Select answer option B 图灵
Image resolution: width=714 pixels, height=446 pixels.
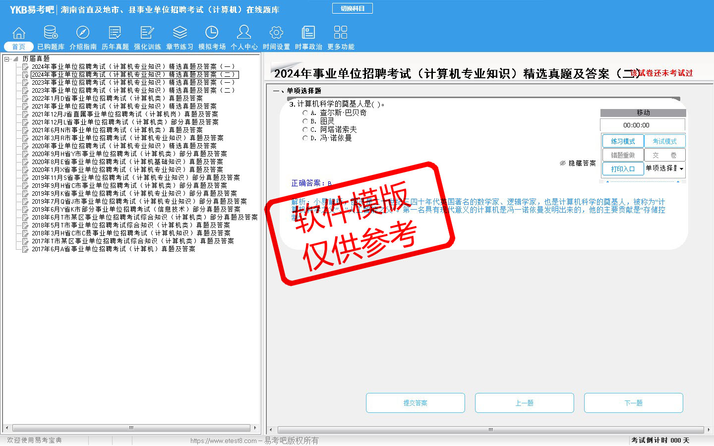[x=305, y=121]
